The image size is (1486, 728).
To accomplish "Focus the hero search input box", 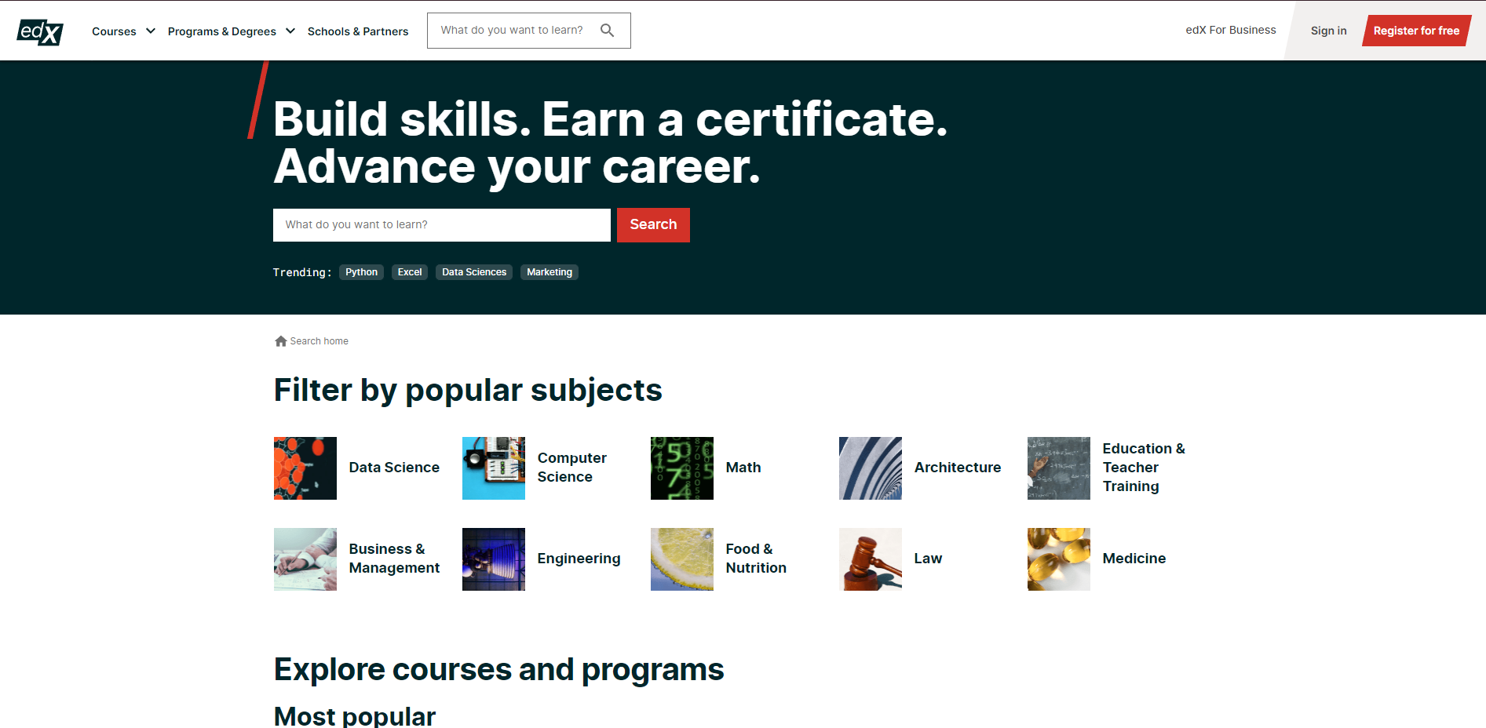I will [442, 225].
